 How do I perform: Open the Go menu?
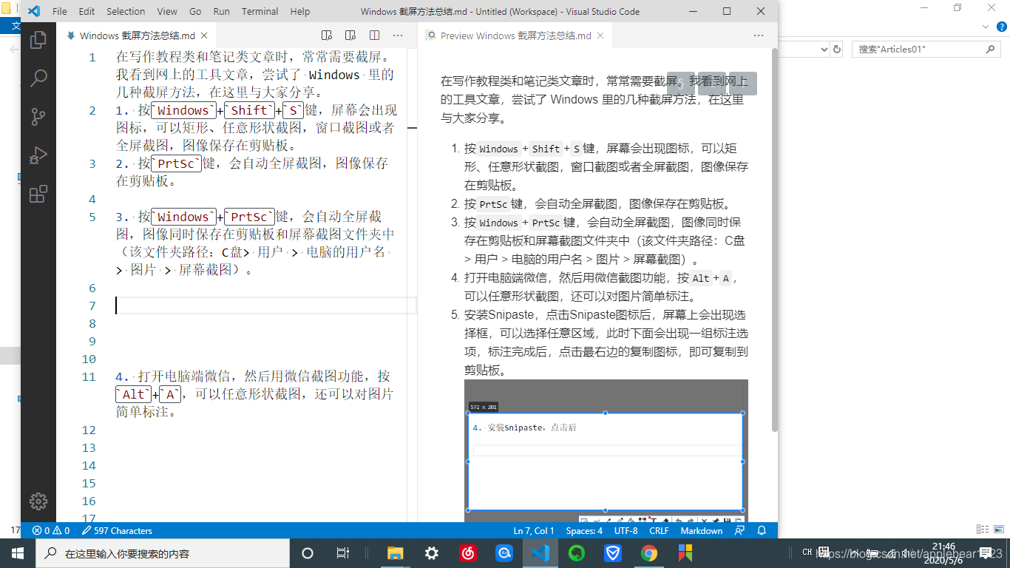click(195, 11)
